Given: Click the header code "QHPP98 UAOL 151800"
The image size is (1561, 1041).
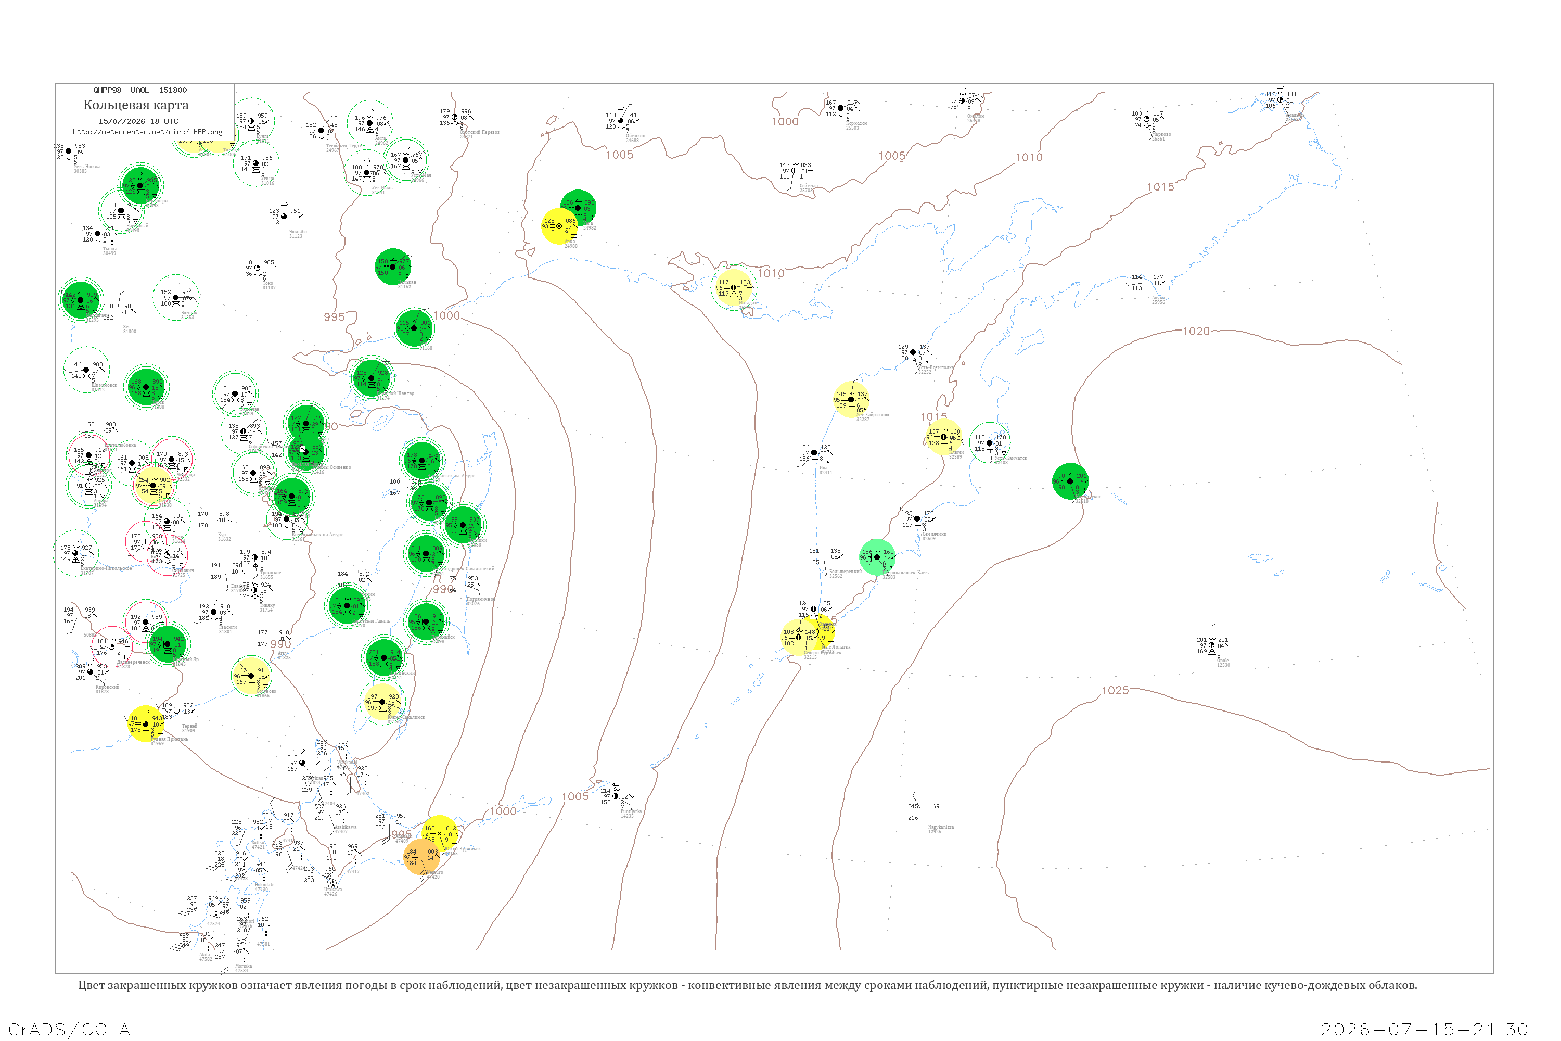Looking at the screenshot, I should [x=140, y=90].
